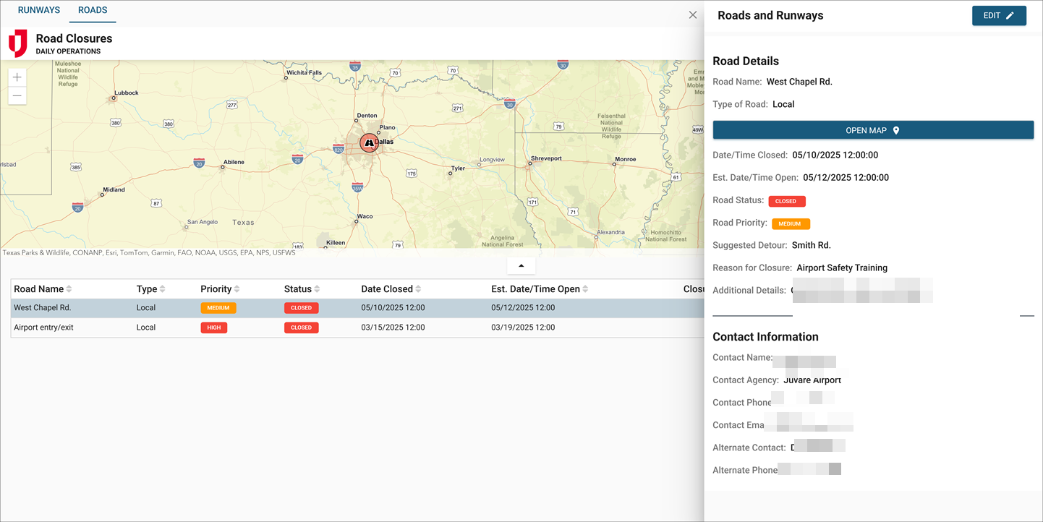
Task: Click the map zoom out minus button
Action: (x=17, y=95)
